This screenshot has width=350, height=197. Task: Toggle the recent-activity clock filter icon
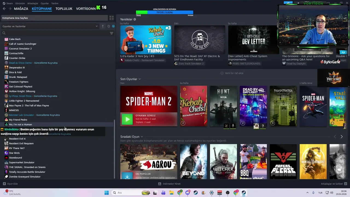click(x=109, y=26)
